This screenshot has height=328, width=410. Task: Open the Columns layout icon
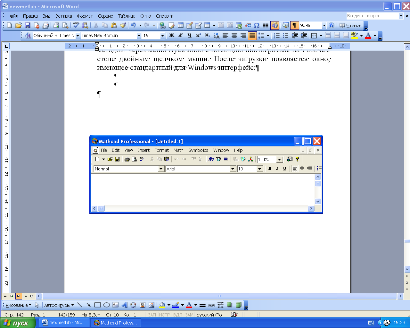click(x=266, y=25)
